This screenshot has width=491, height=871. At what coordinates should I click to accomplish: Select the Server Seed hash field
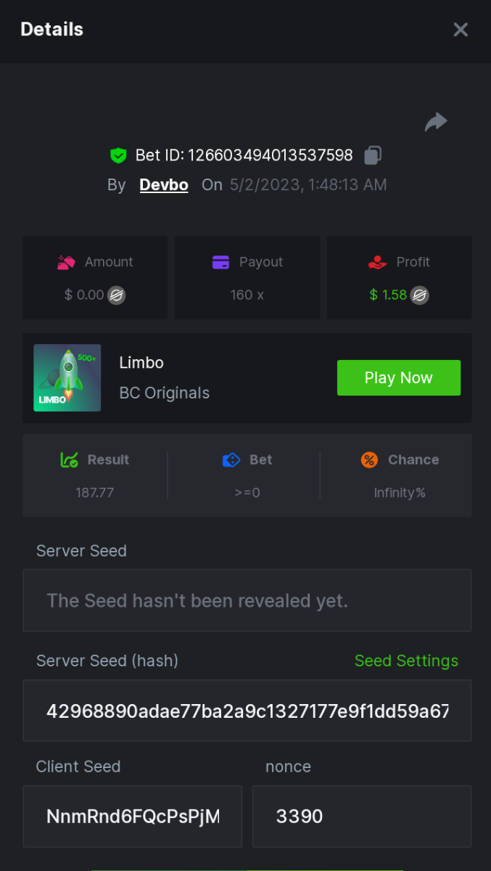click(247, 711)
